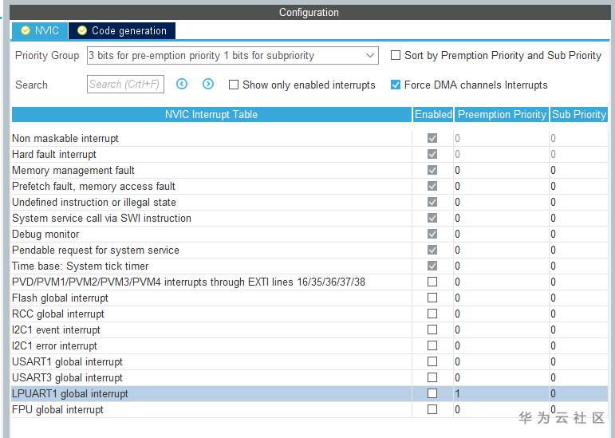Select the Hard fault interrupt row

point(309,155)
